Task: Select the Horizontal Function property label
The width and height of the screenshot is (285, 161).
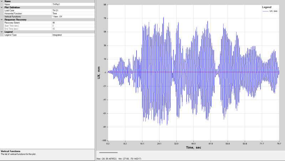Action: click(x=13, y=14)
